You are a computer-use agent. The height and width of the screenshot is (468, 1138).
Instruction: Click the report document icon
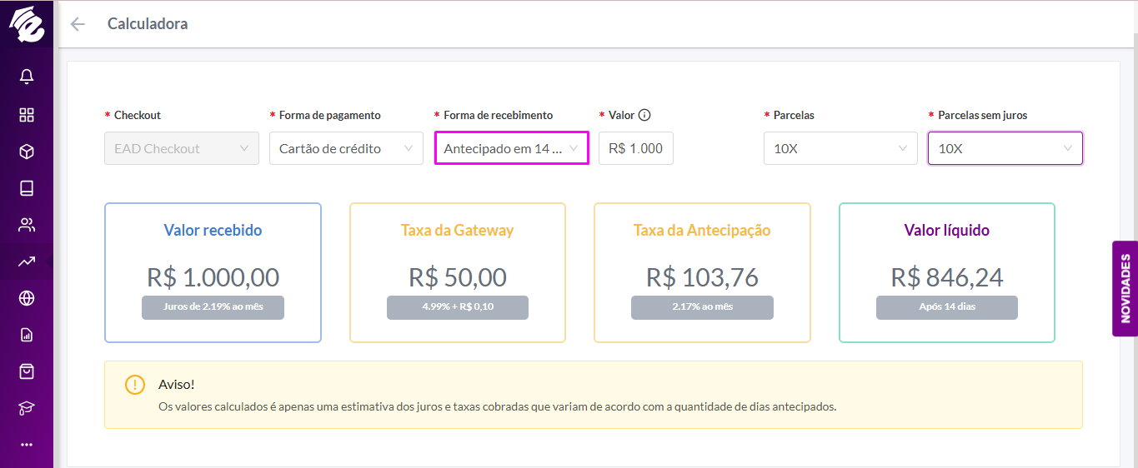pyautogui.click(x=27, y=335)
